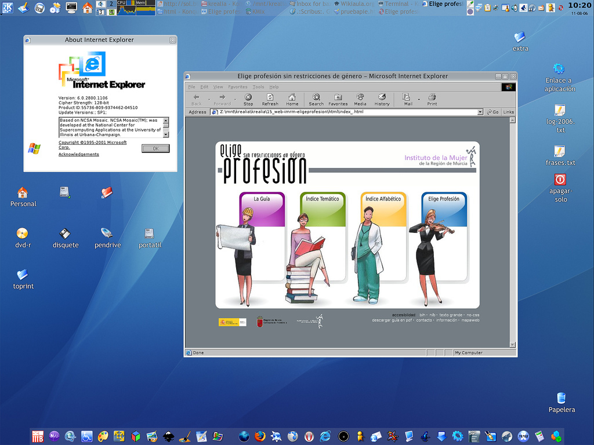Screen dimensions: 594x445
Task: Click the IE page scrollbar up arrow
Action: pos(513,121)
